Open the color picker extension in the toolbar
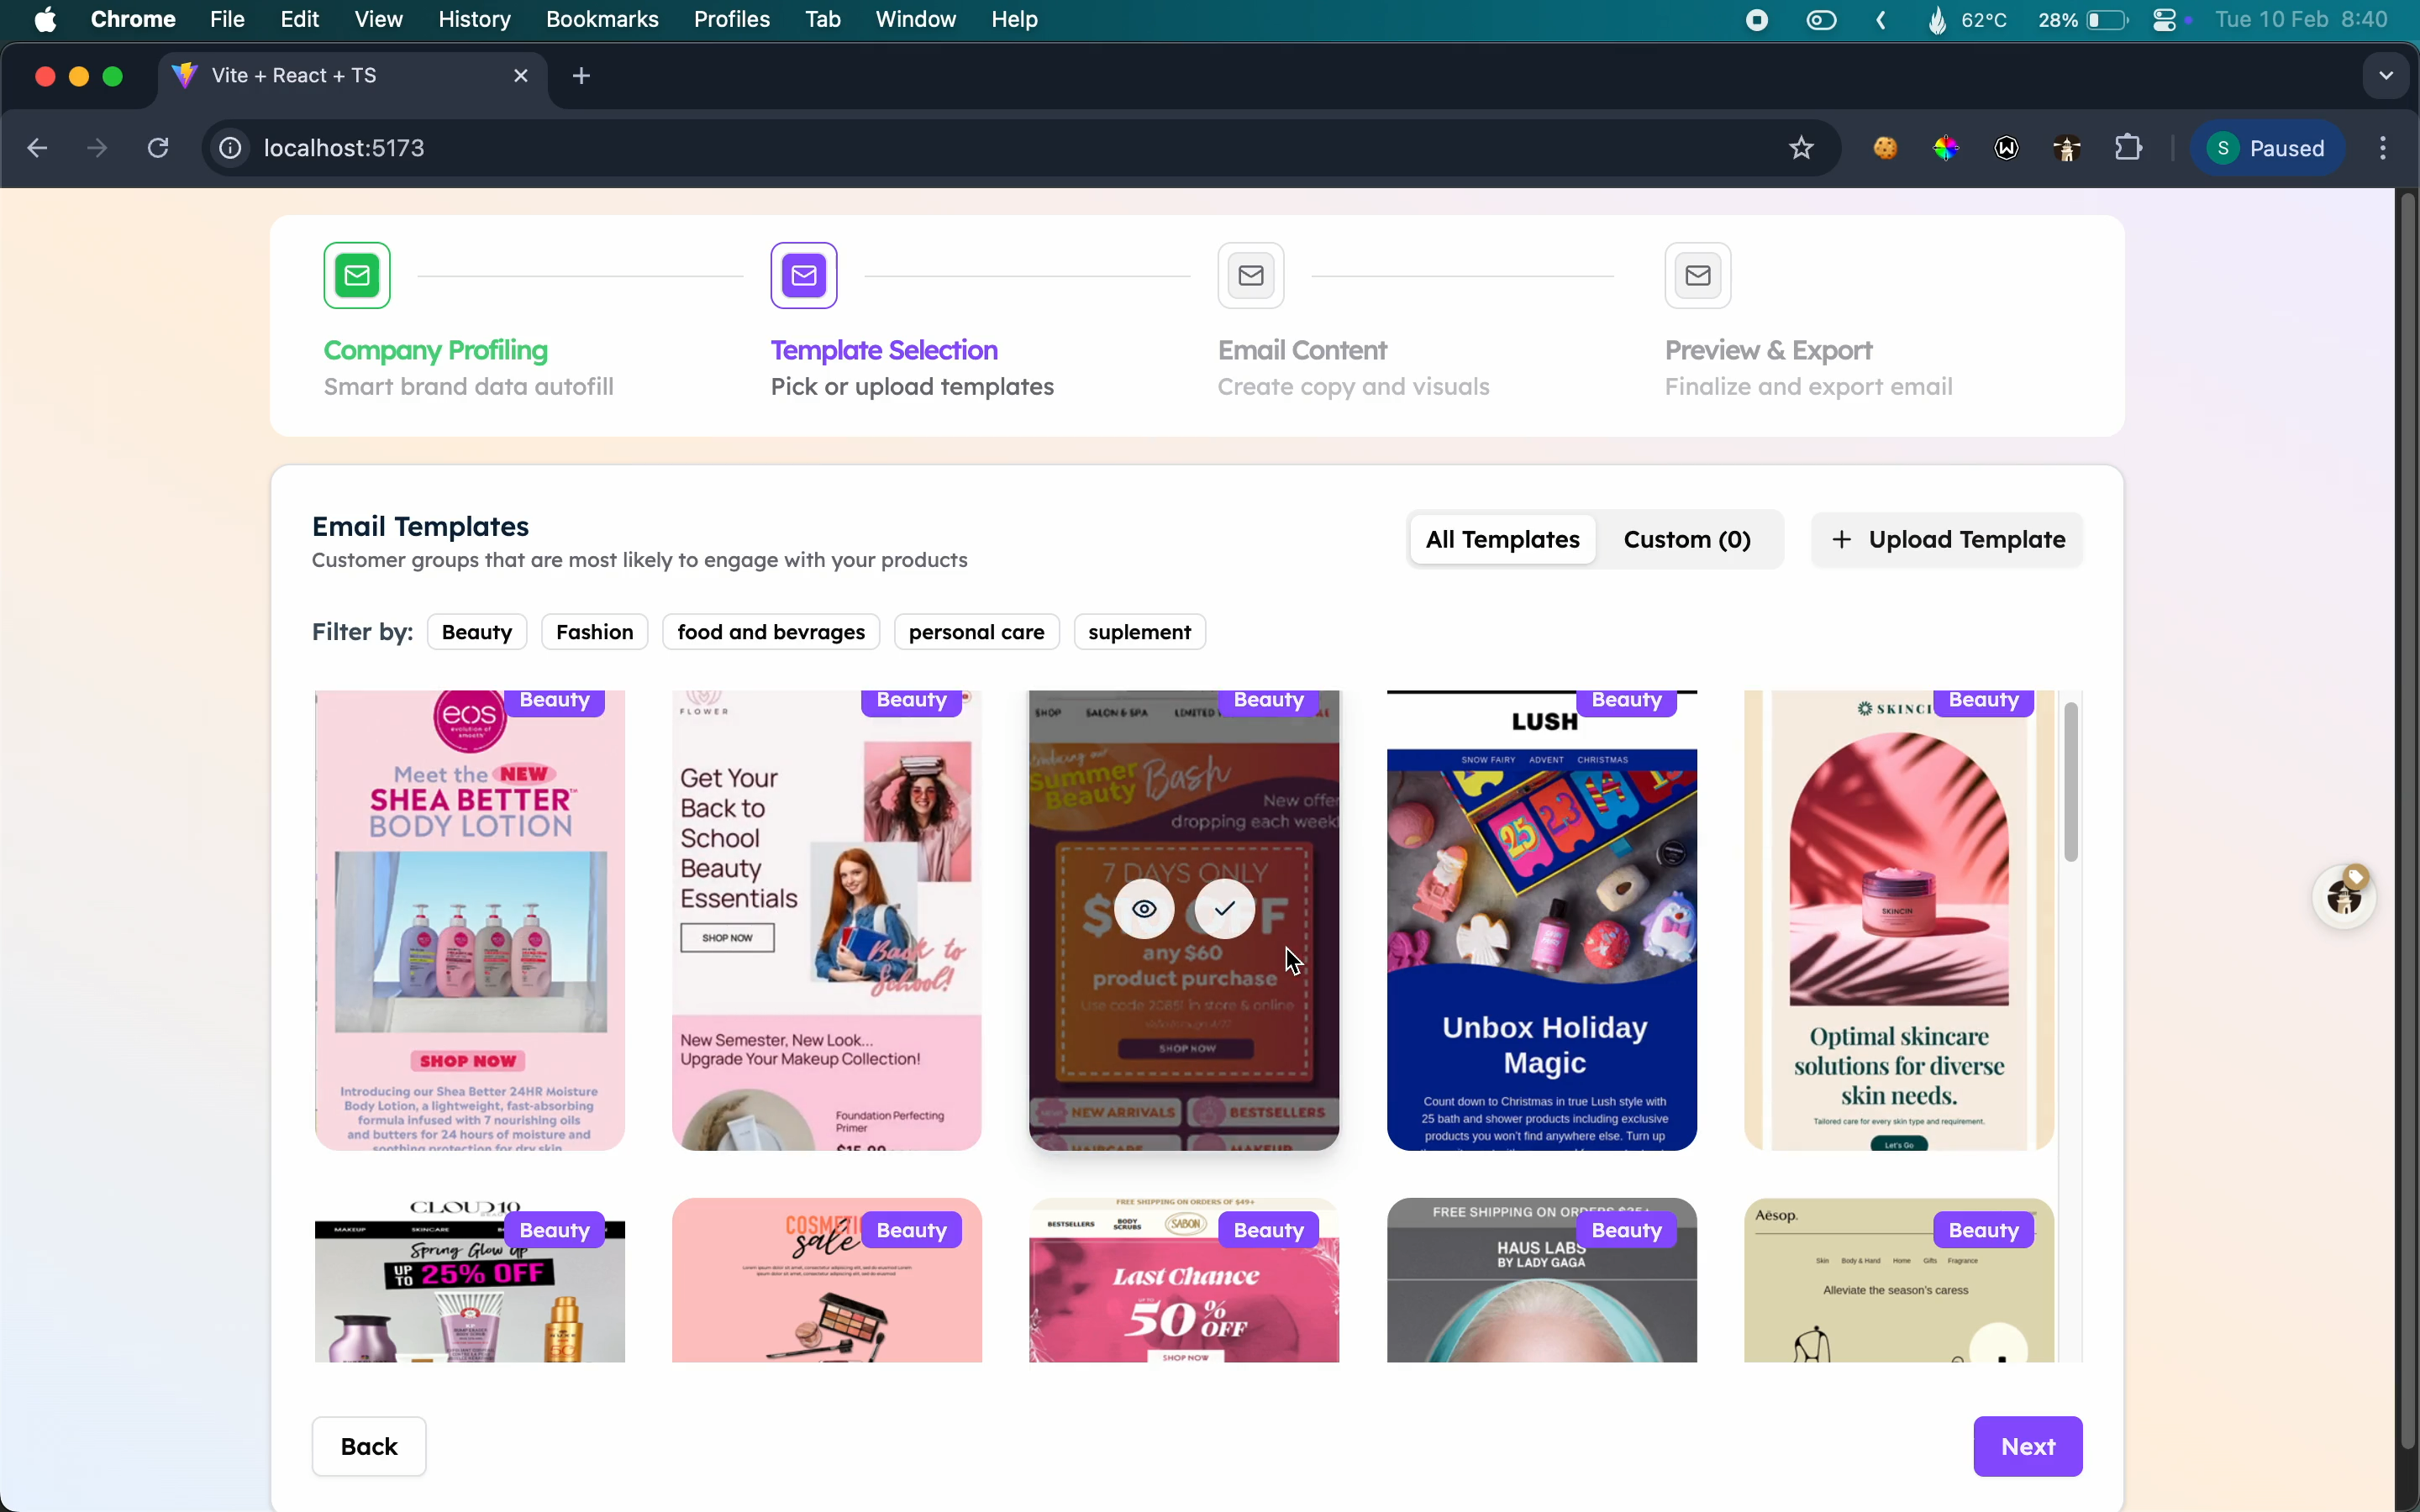 pyautogui.click(x=1947, y=148)
